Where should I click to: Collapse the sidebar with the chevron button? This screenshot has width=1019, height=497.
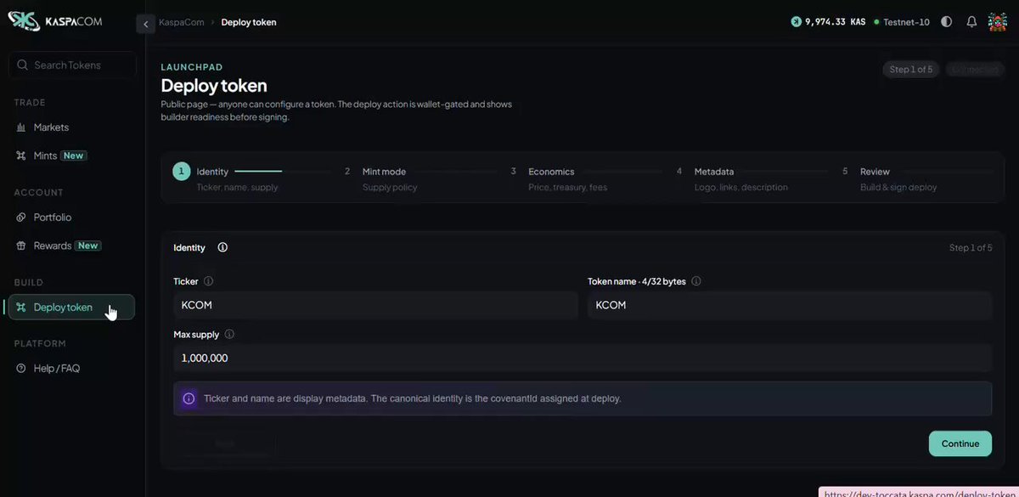click(x=145, y=24)
